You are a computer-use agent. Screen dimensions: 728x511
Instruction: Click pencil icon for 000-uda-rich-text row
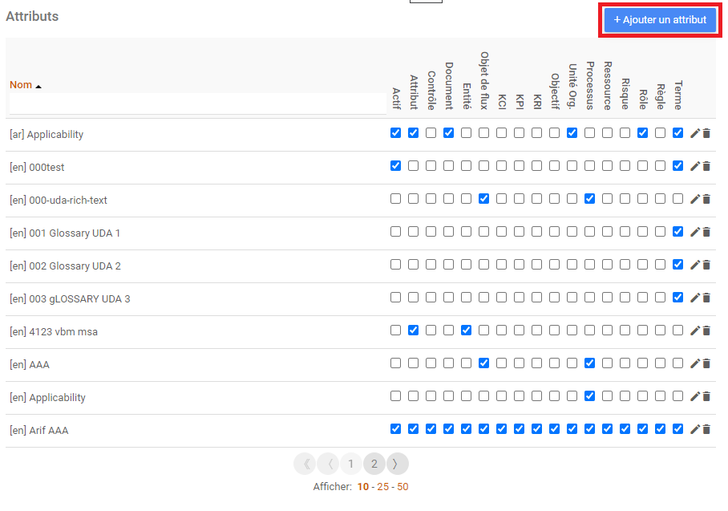tap(695, 199)
